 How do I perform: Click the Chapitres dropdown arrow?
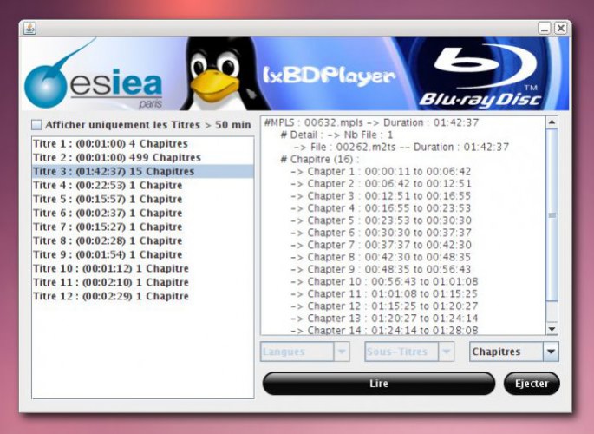(x=551, y=352)
